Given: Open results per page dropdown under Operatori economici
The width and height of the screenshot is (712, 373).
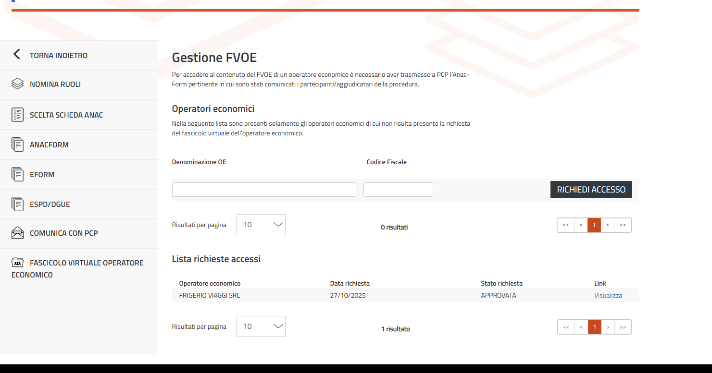Looking at the screenshot, I should coord(261,225).
